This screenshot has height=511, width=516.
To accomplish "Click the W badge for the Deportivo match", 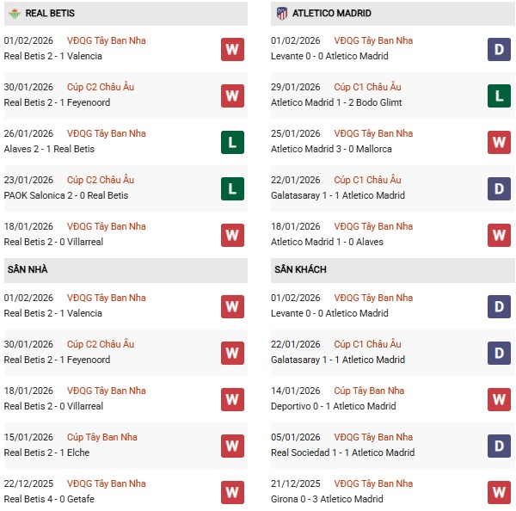I will (x=500, y=399).
